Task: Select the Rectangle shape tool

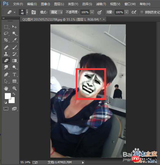Action: point(14,81)
